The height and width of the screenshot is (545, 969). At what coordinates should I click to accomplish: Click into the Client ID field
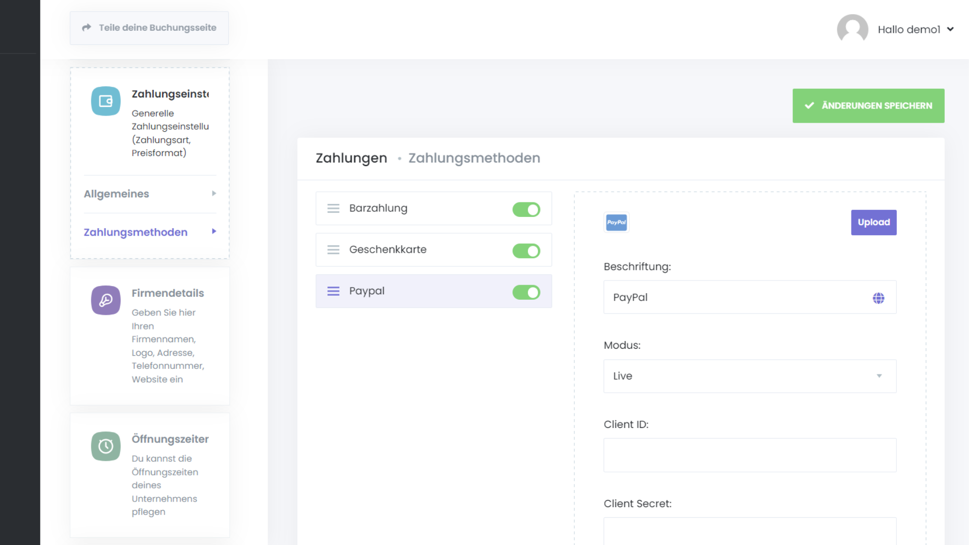749,455
